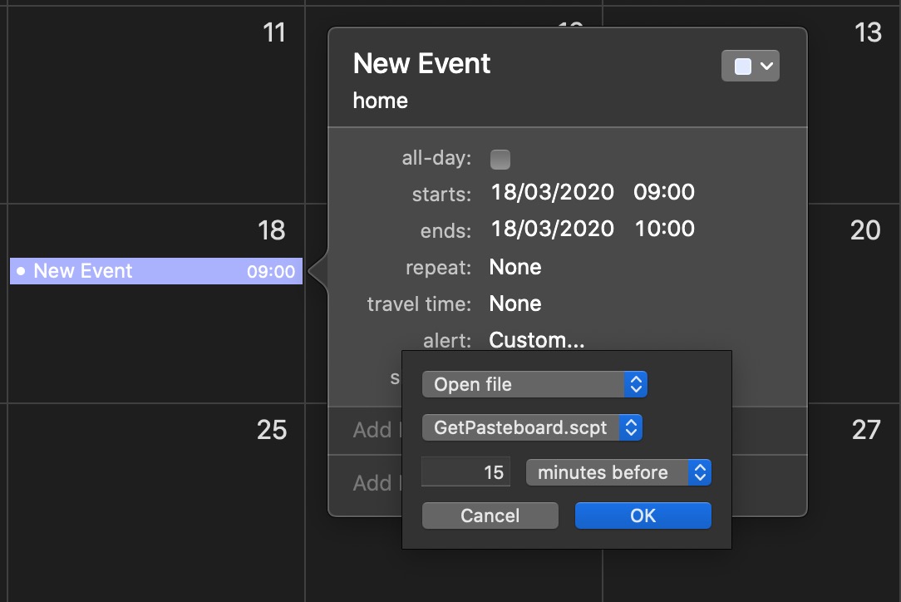Toggle the all-day checkbox
901x602 pixels.
[500, 160]
